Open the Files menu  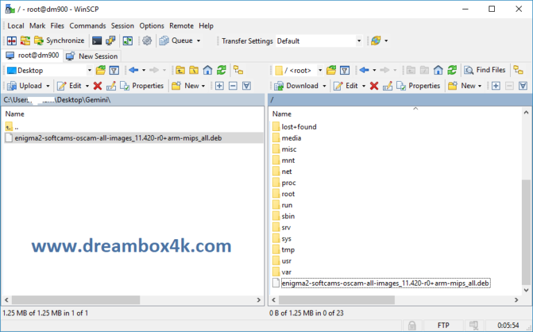[x=57, y=26]
